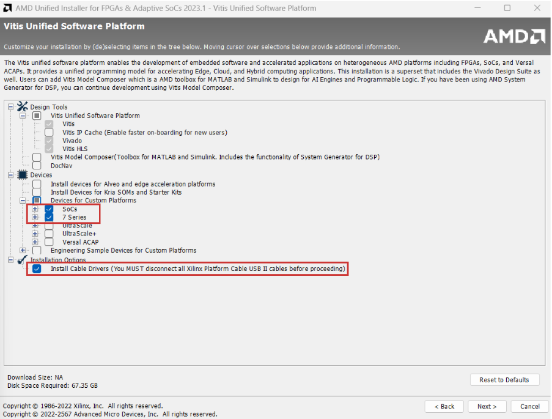Screen dimensions: 552x419
Task: Check the Vitis Model Composer box
Action: click(x=37, y=157)
